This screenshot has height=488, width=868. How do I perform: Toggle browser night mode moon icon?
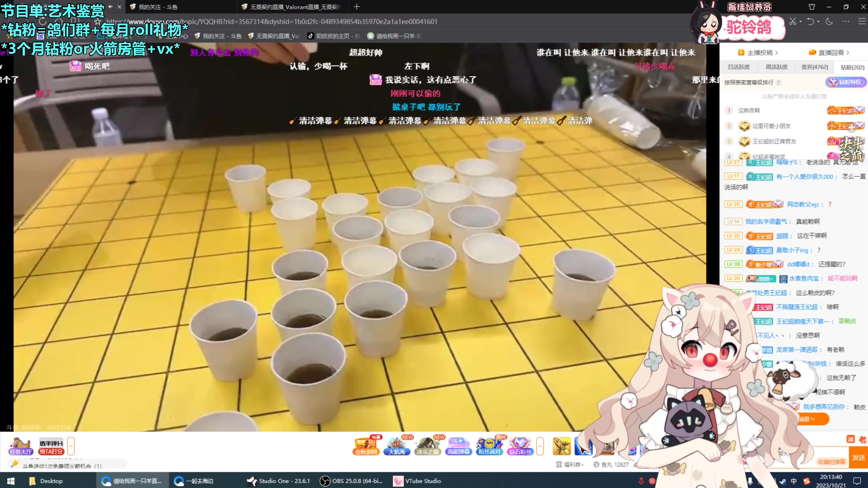829,21
